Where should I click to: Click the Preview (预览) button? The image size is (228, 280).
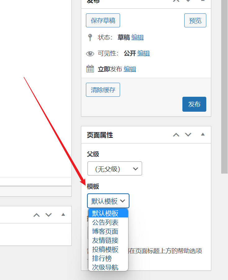[x=195, y=21]
